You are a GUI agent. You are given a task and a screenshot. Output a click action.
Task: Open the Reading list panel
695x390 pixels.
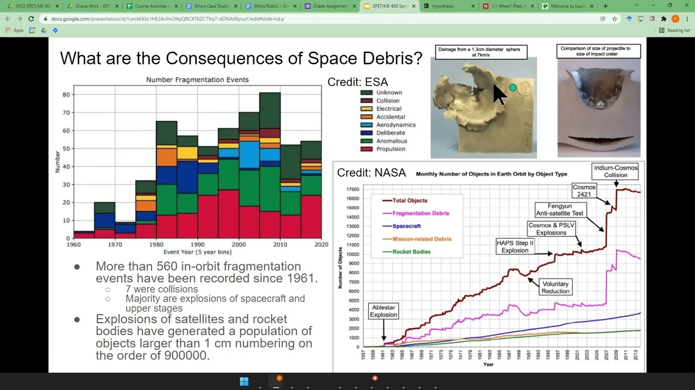coord(674,30)
